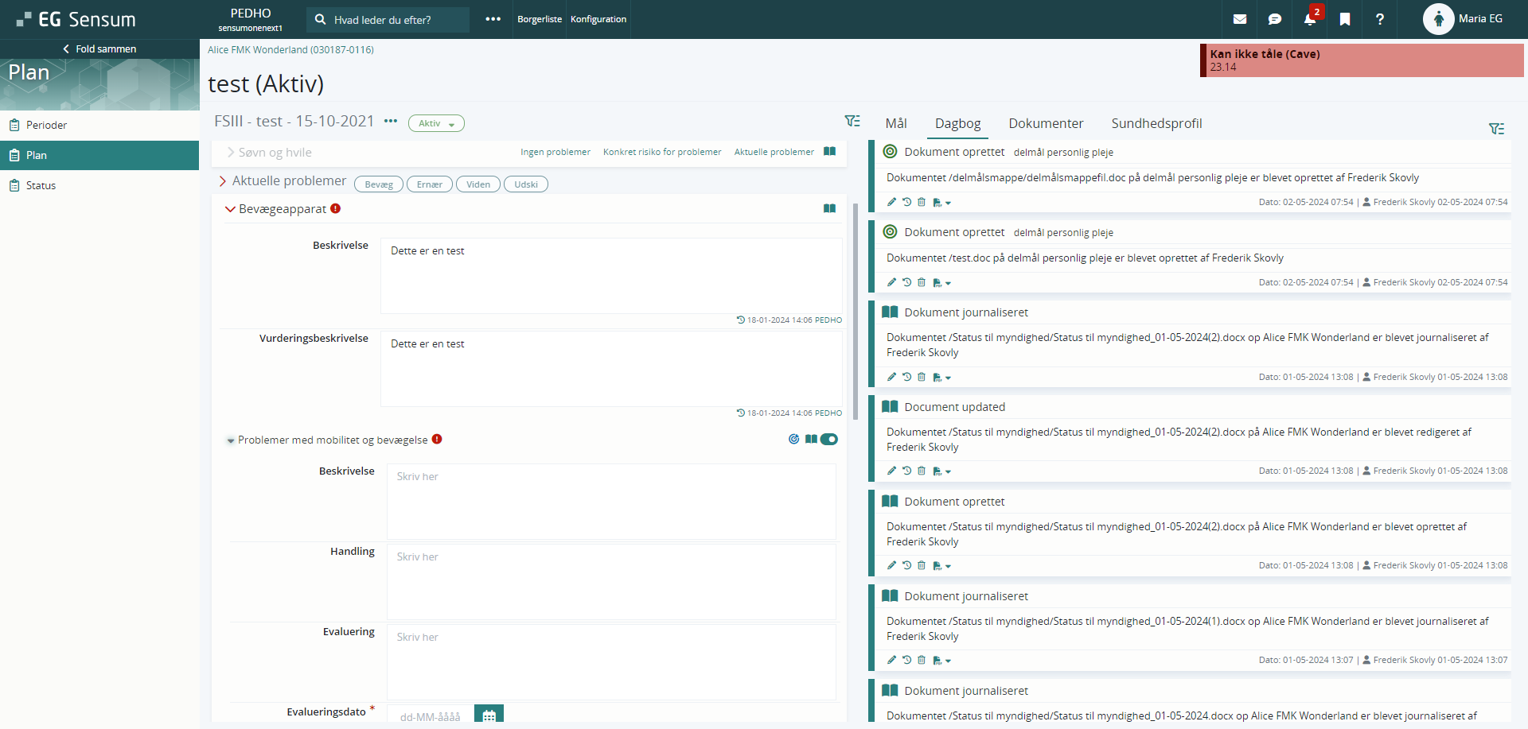Viewport: 1528px width, 729px height.
Task: Open notifications bell with badge
Action: [1310, 19]
